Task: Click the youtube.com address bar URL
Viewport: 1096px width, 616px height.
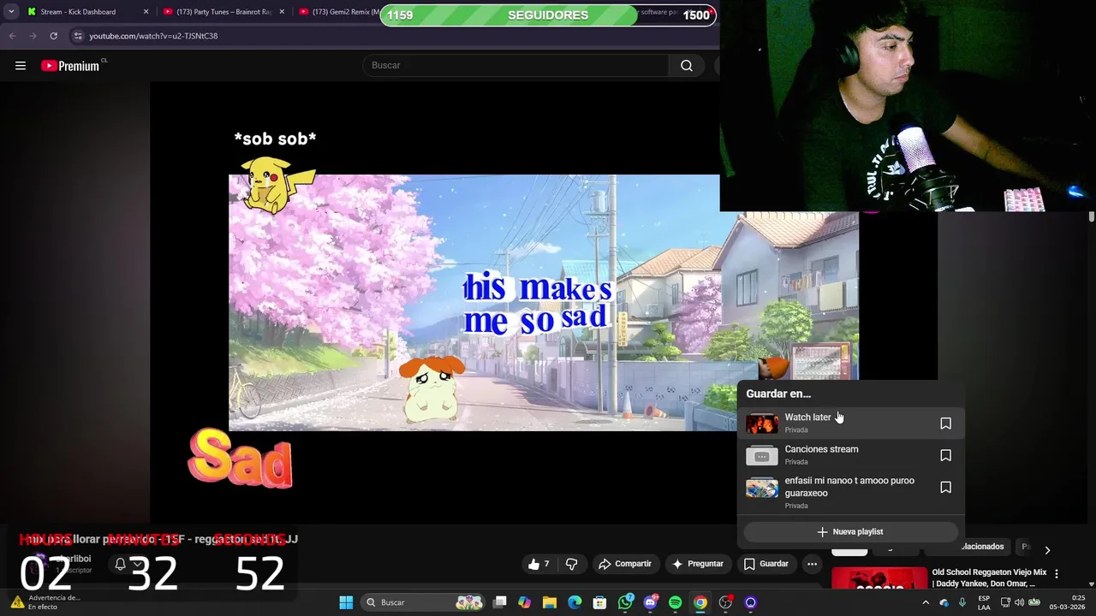Action: tap(153, 36)
